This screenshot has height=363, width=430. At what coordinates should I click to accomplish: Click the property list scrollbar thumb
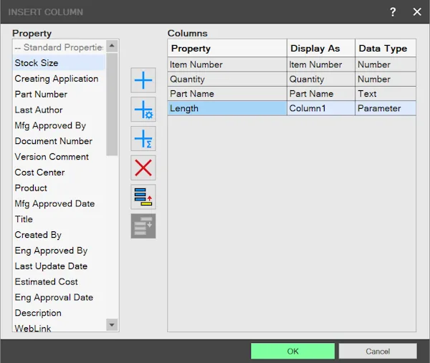click(112, 105)
